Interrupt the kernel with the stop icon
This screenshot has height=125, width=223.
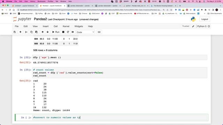click(63, 32)
